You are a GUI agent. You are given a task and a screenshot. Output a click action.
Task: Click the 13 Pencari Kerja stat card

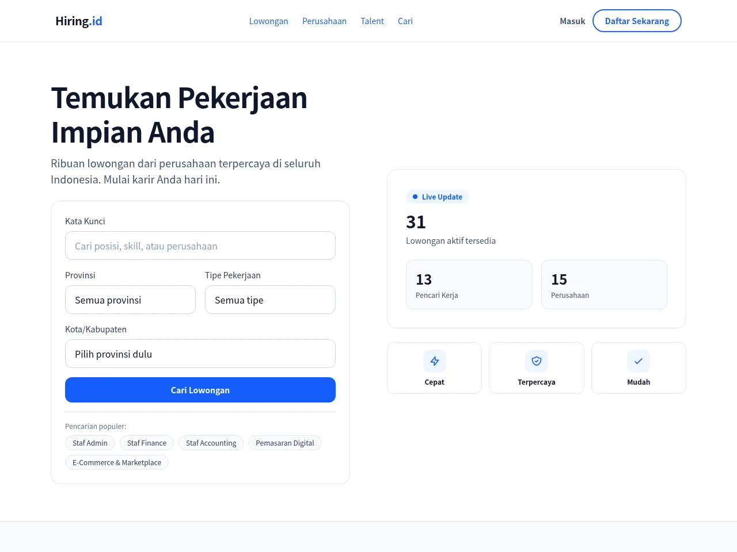tap(469, 285)
